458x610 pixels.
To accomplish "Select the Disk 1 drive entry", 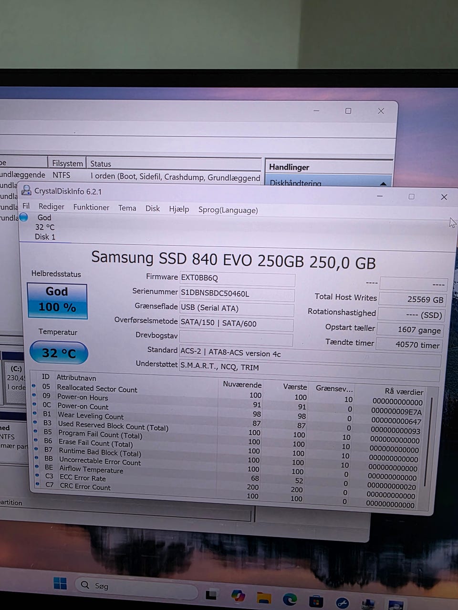I will point(45,227).
